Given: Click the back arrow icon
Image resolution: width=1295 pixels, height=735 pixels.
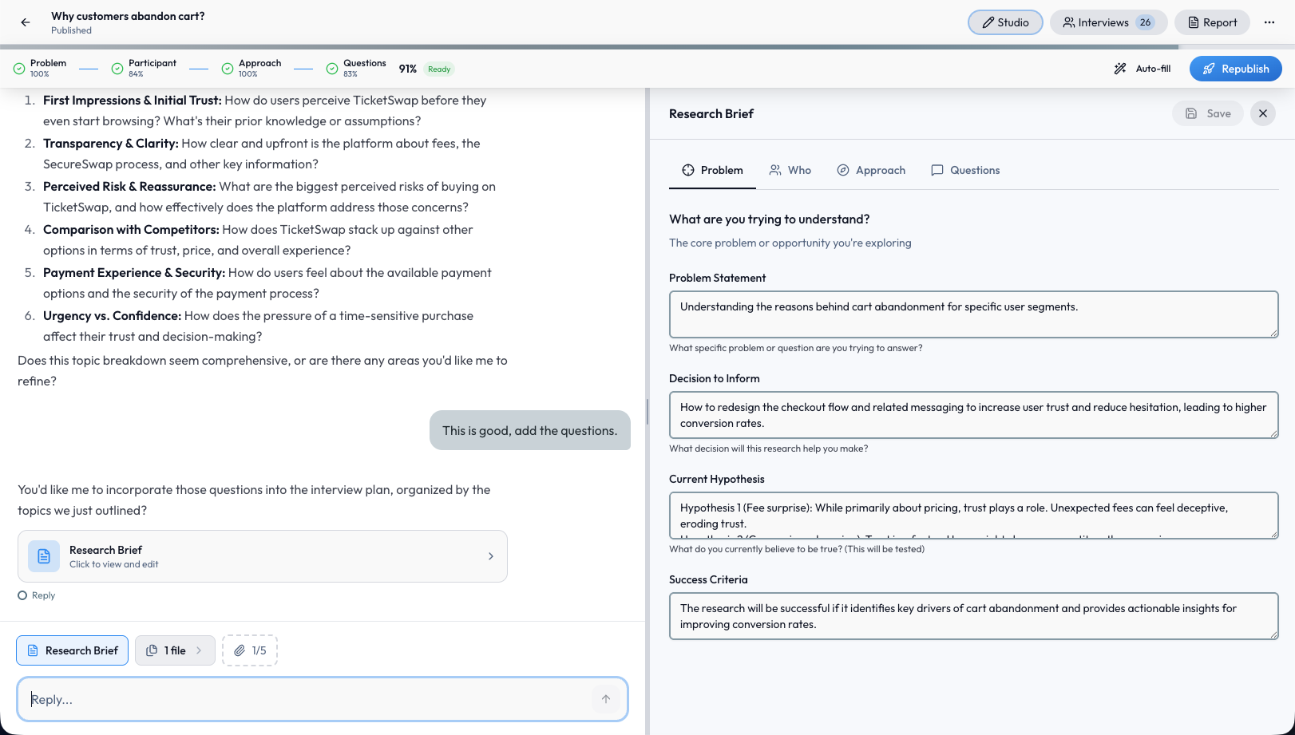Looking at the screenshot, I should click(x=26, y=22).
